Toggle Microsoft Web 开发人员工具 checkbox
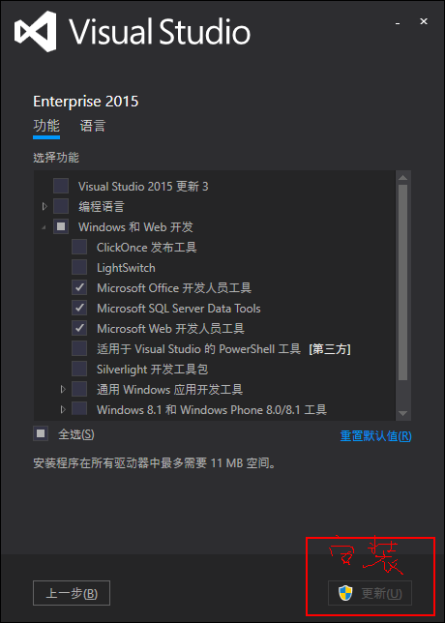Screen dimensions: 445x623 click(x=79, y=328)
